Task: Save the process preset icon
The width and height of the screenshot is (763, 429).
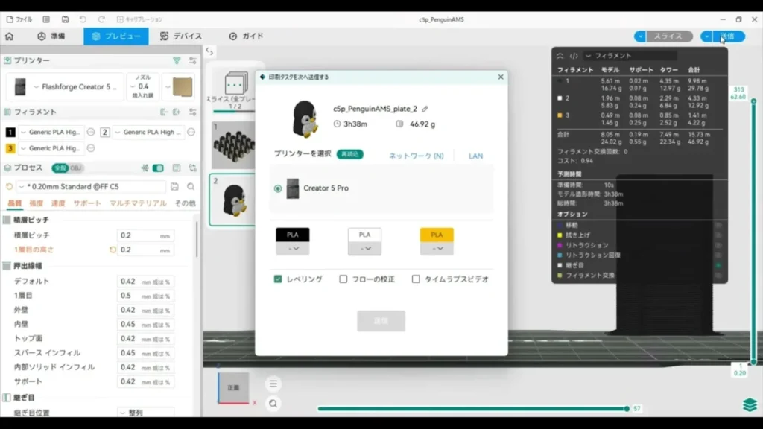Action: tap(174, 187)
